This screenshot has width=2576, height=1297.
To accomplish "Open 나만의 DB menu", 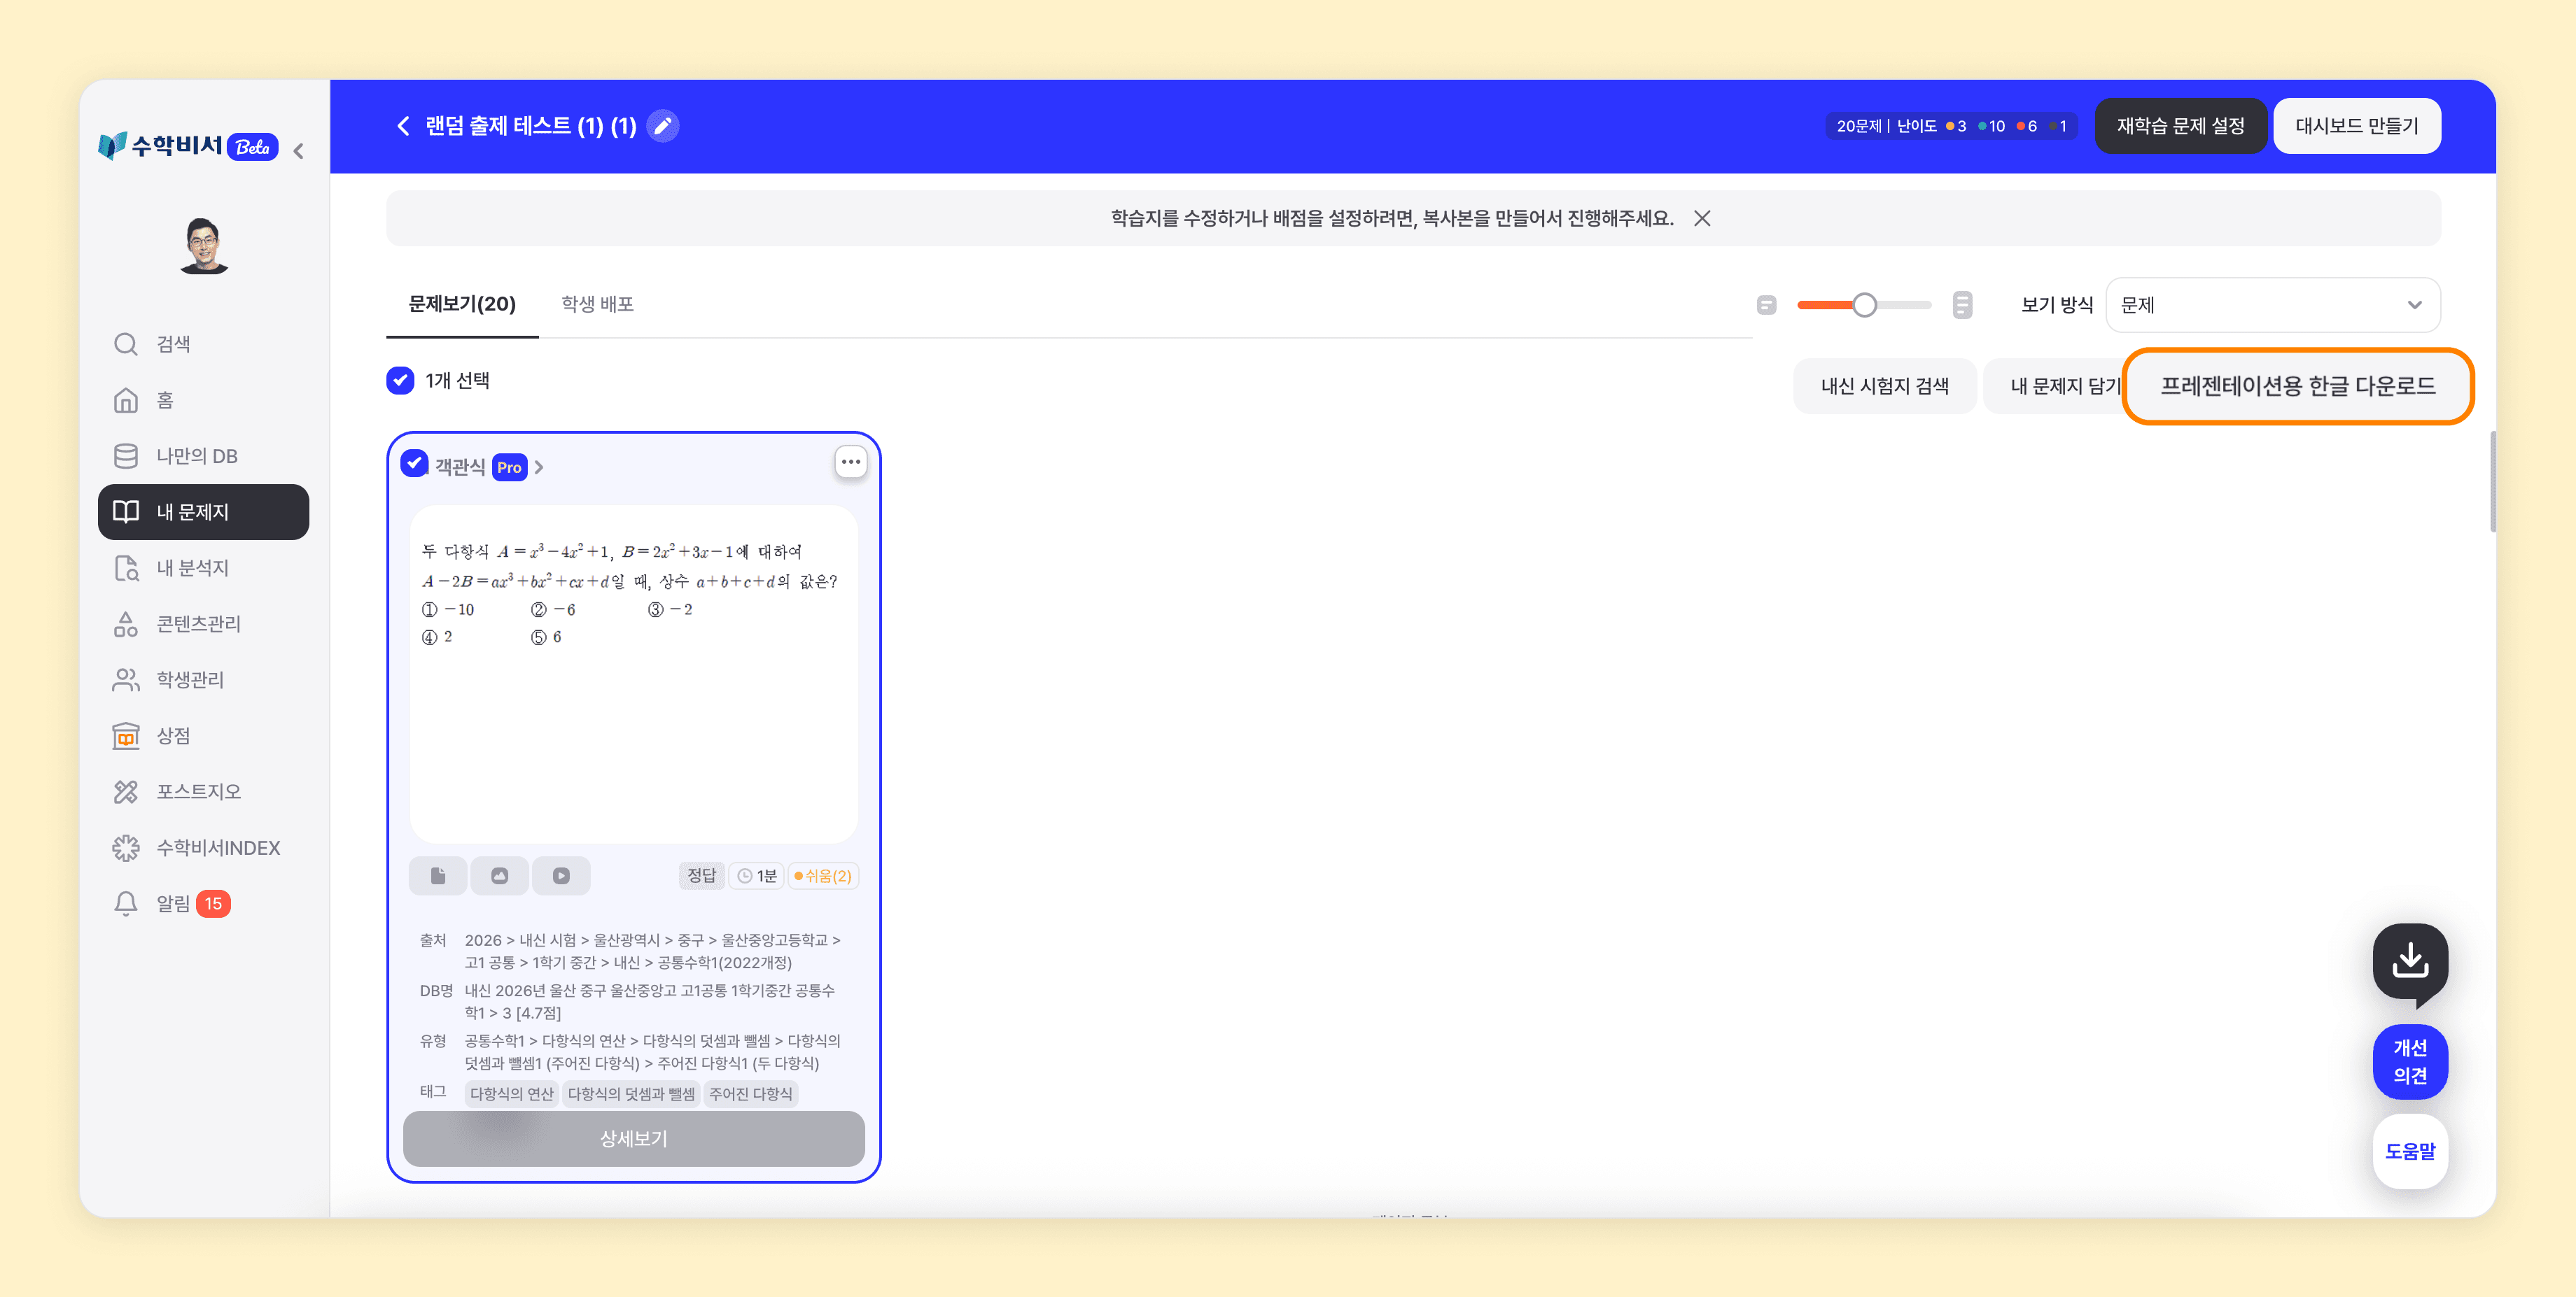I will (x=203, y=455).
